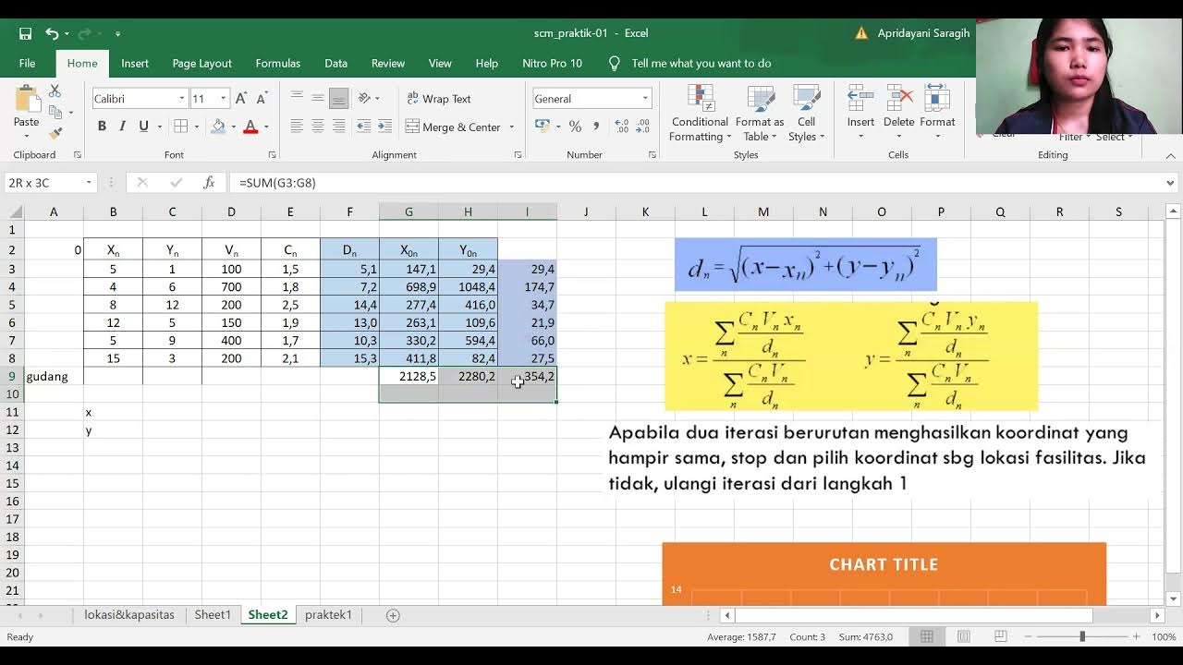Toggle Italic formatting
1183x665 pixels.
coord(122,127)
